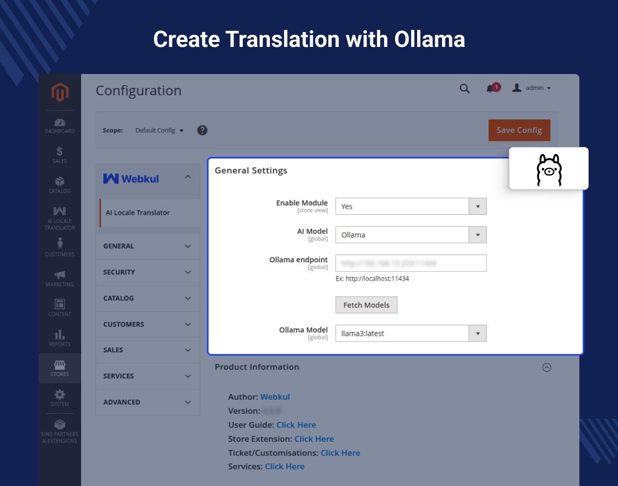Open the notifications bell icon
The height and width of the screenshot is (486, 618).
click(490, 88)
